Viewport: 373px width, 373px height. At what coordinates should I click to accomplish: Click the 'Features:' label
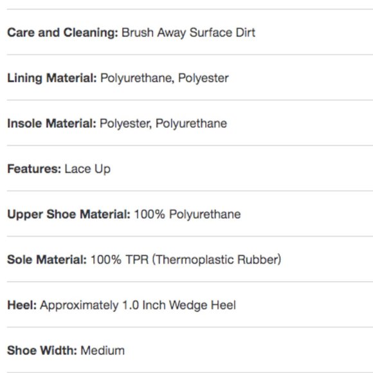pyautogui.click(x=34, y=169)
